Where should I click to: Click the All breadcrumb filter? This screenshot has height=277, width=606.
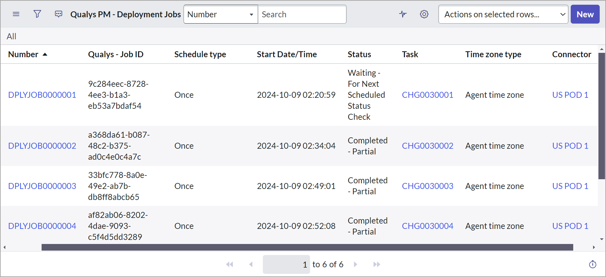tap(11, 36)
